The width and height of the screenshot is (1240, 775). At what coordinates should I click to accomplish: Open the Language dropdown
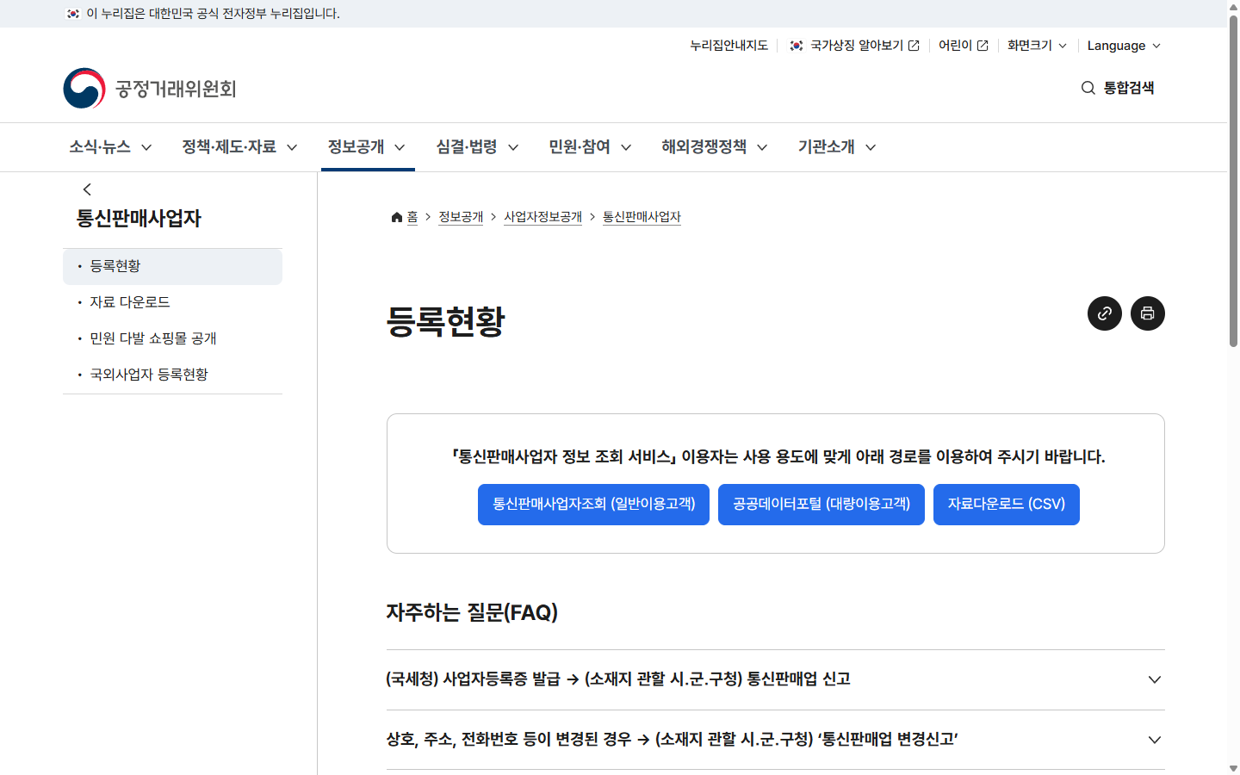[1124, 46]
